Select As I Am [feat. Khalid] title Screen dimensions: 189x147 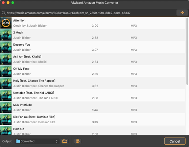point(27,57)
